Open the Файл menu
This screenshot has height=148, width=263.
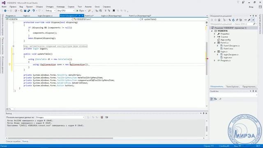[x=4, y=7]
